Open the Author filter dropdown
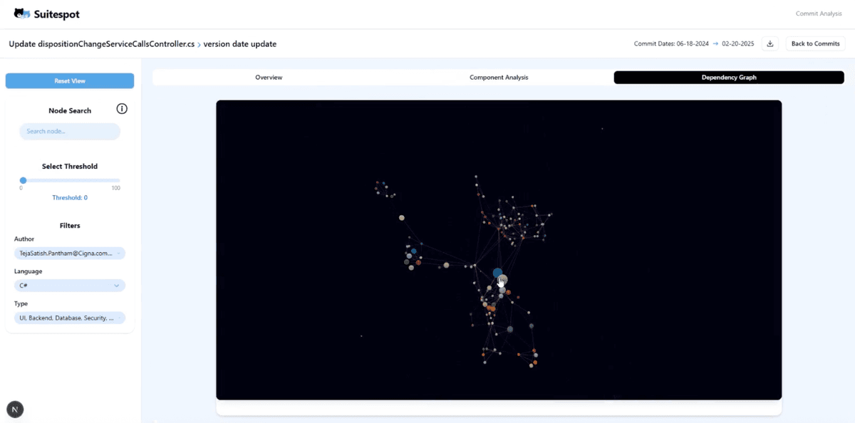The height and width of the screenshot is (423, 855). click(x=69, y=253)
